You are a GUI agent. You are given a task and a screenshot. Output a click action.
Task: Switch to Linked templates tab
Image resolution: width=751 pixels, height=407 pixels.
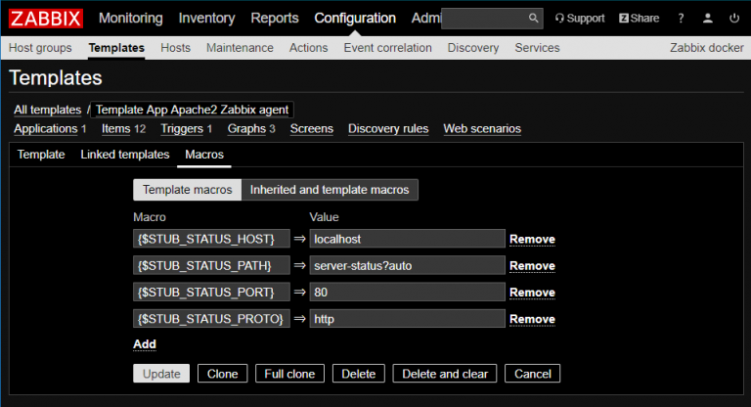tap(125, 155)
